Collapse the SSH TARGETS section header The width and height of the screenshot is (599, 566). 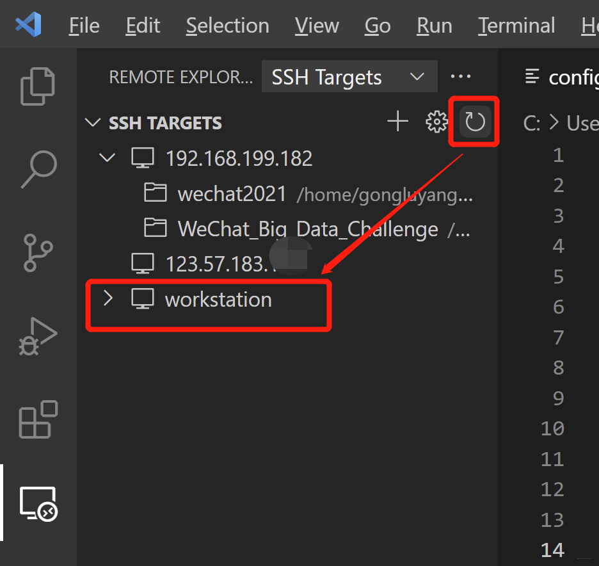click(93, 122)
